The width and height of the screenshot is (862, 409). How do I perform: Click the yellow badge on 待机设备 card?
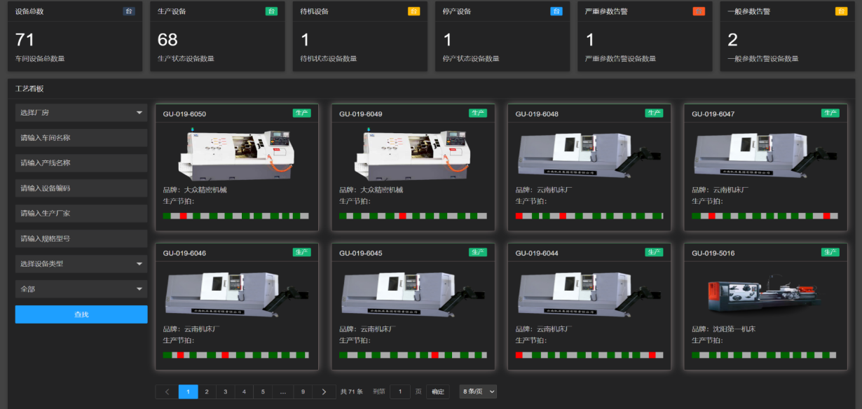413,11
